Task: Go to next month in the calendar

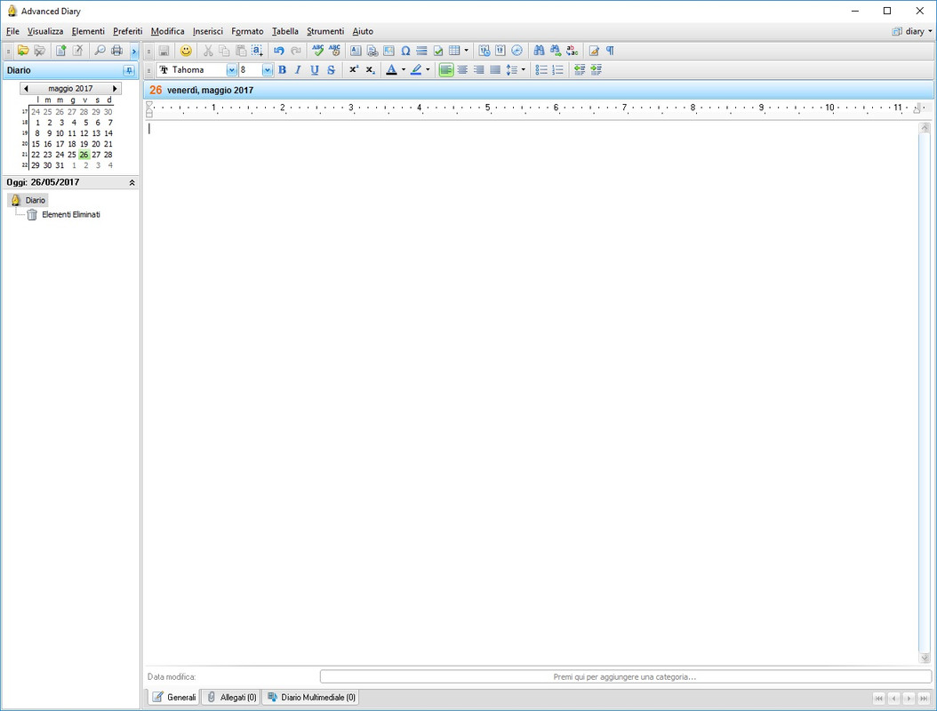Action: coord(115,88)
